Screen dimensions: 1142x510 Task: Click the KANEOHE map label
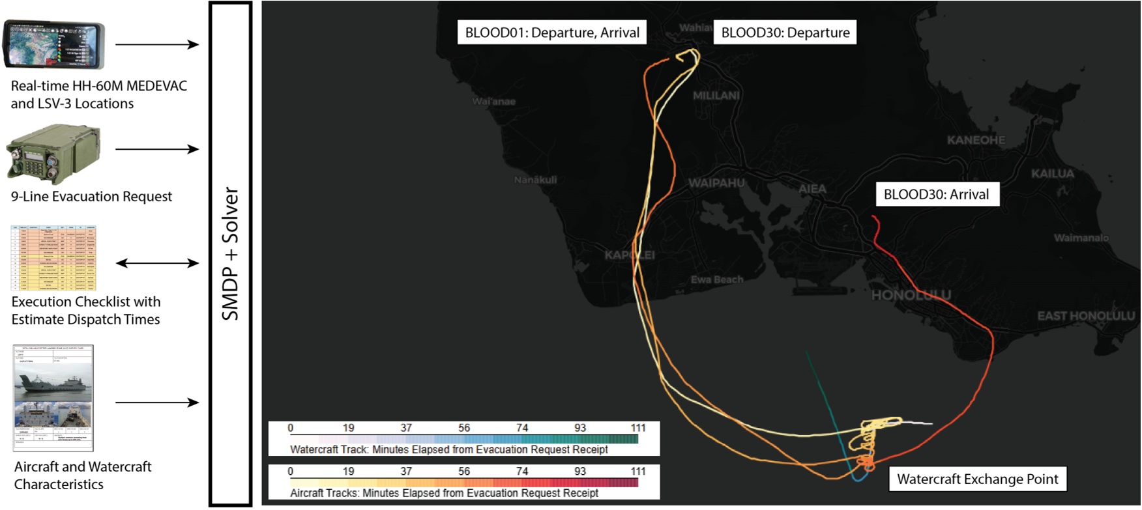point(975,140)
